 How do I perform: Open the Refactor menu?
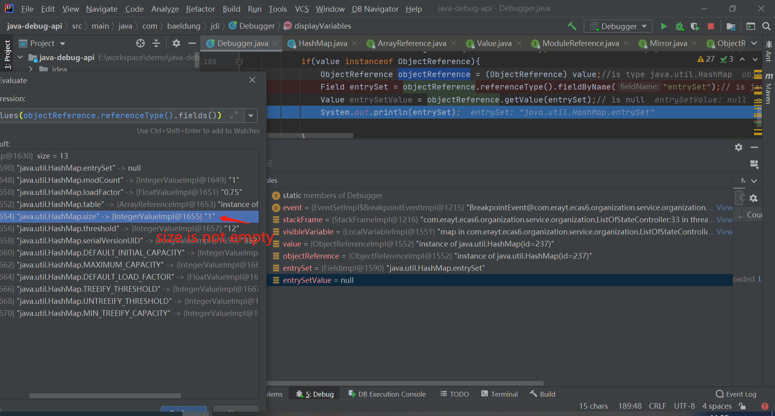[200, 9]
